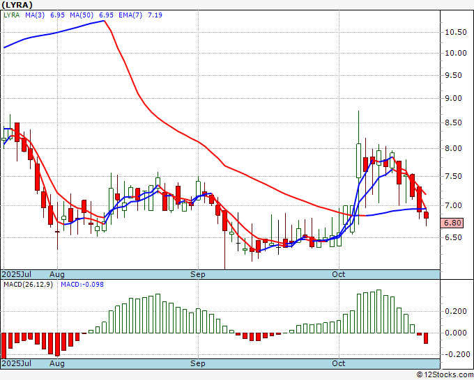Click the Aug marker on price timeline
The width and height of the screenshot is (474, 380).
(57, 274)
